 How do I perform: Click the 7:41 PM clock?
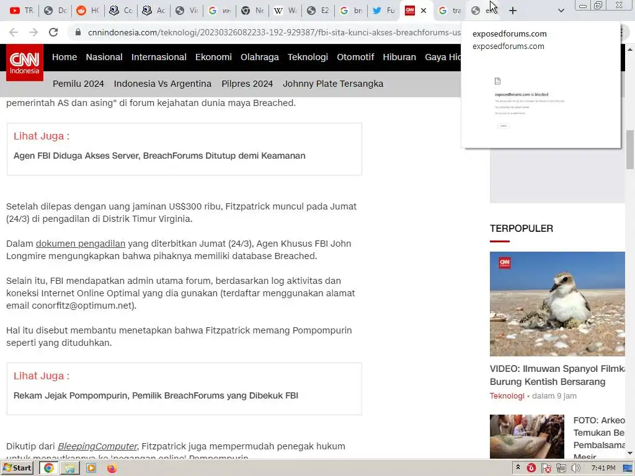[x=603, y=468]
